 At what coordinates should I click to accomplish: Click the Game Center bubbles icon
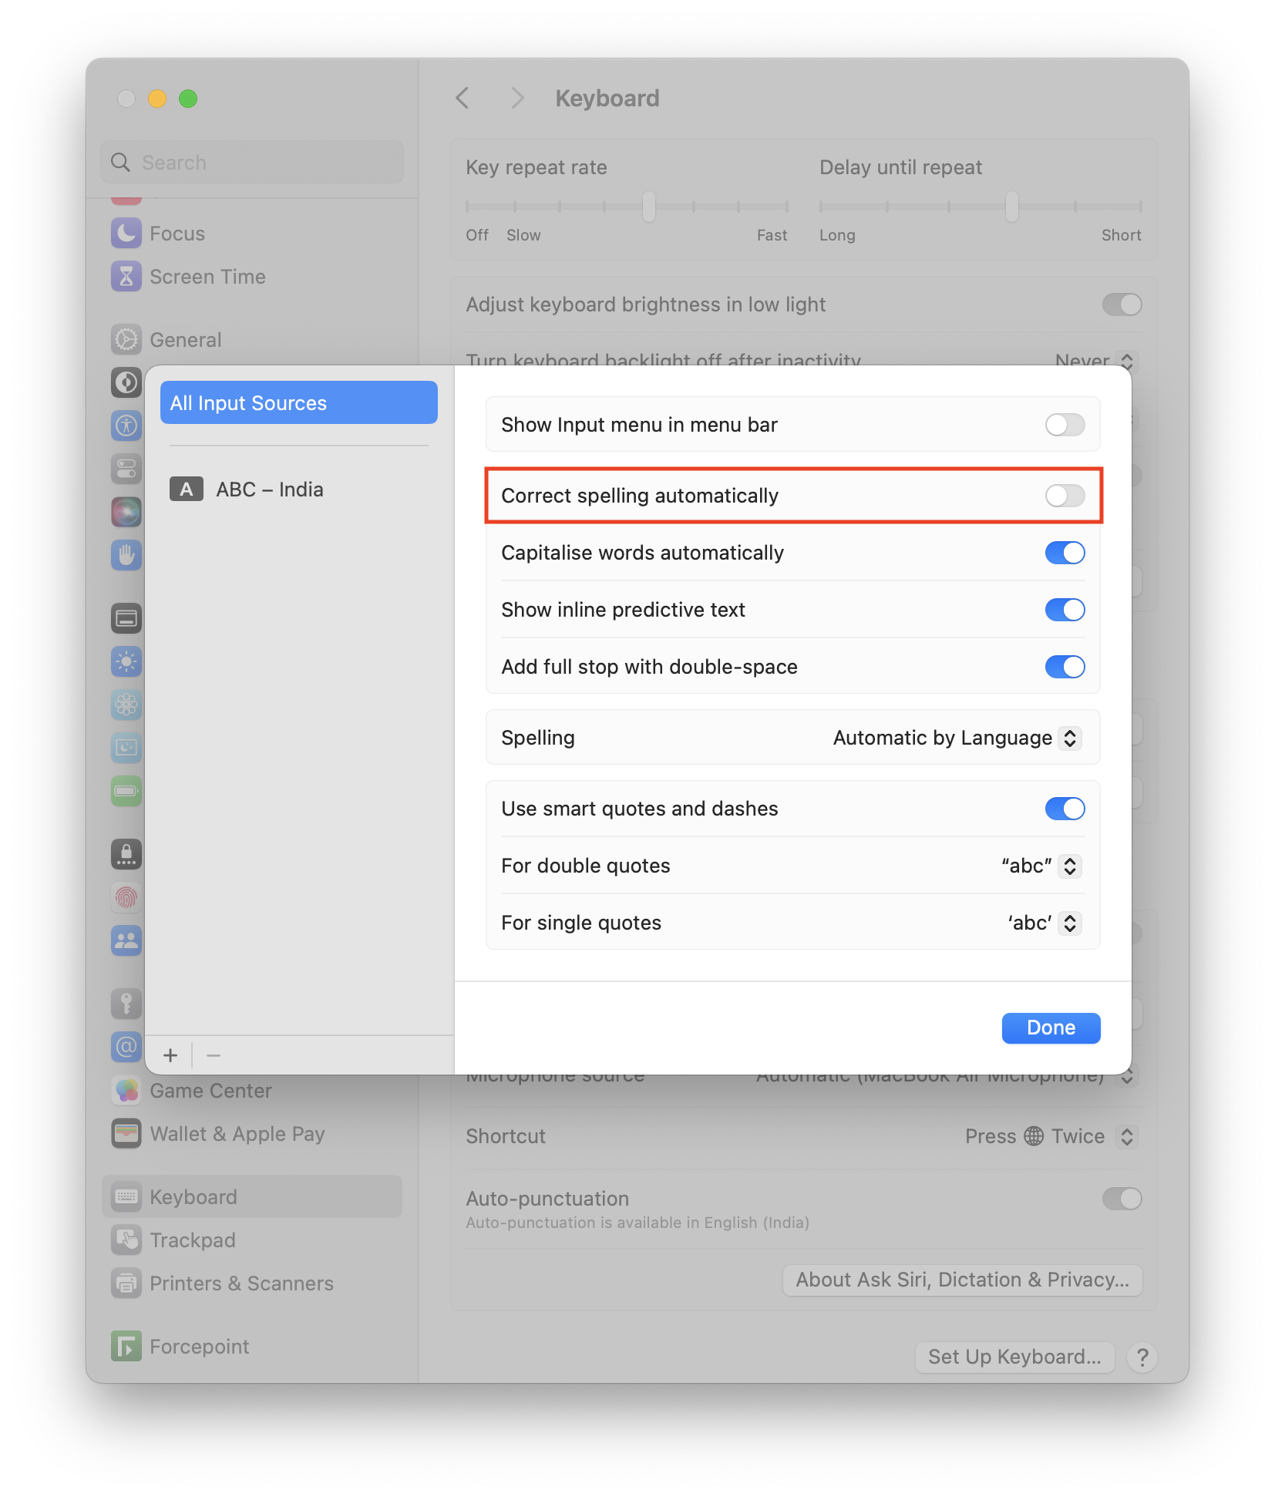(x=126, y=1091)
